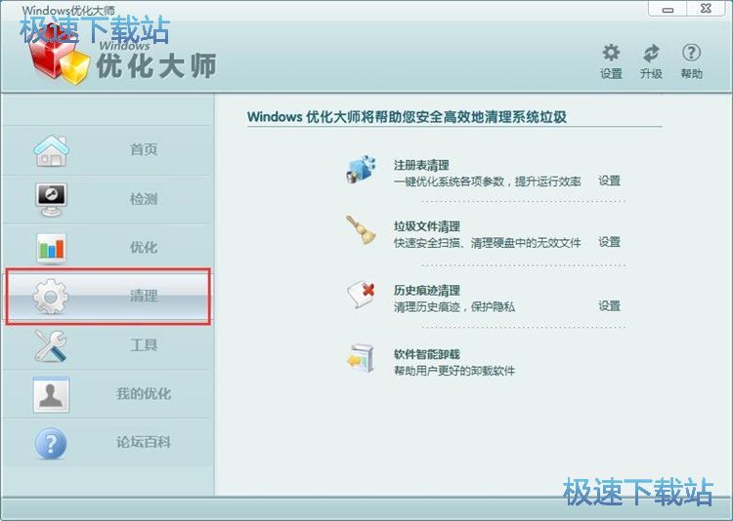Open the 设置 gear icon in header
Viewport: 733px width, 521px height.
611,53
